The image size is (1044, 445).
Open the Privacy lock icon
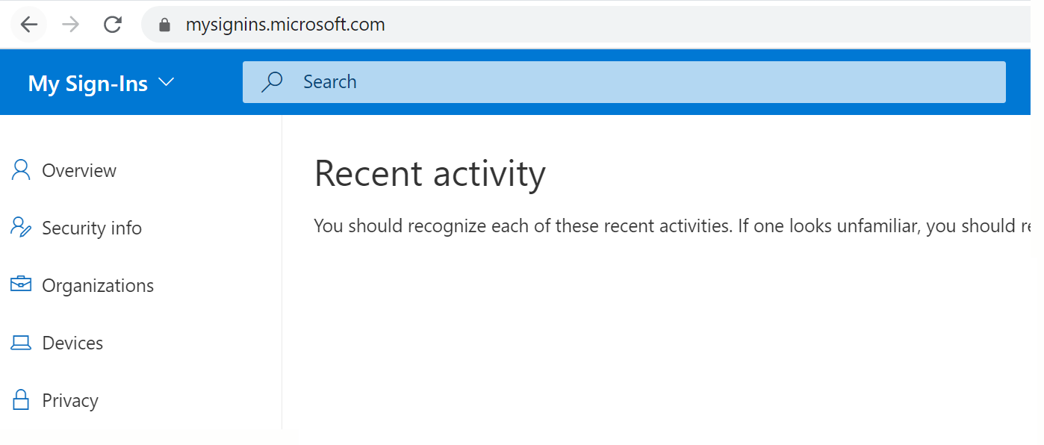pyautogui.click(x=19, y=399)
